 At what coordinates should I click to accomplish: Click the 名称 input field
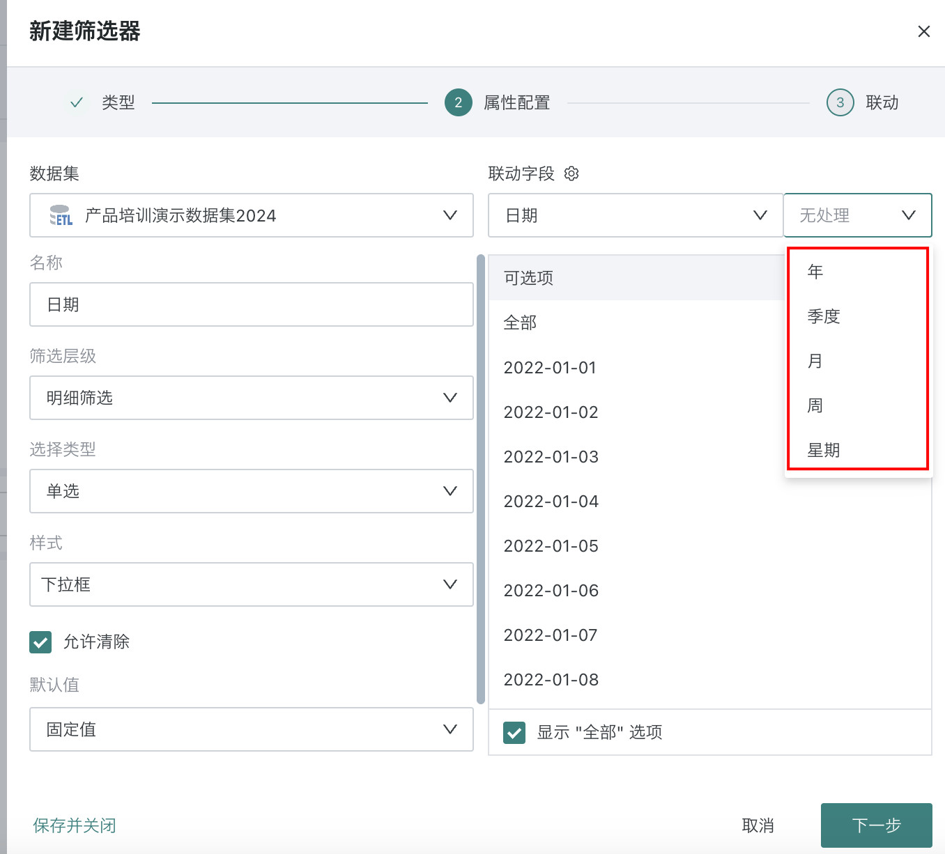click(251, 304)
